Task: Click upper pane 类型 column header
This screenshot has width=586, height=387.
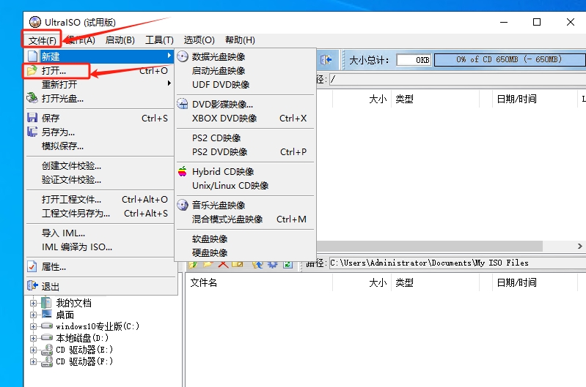Action: (x=435, y=99)
